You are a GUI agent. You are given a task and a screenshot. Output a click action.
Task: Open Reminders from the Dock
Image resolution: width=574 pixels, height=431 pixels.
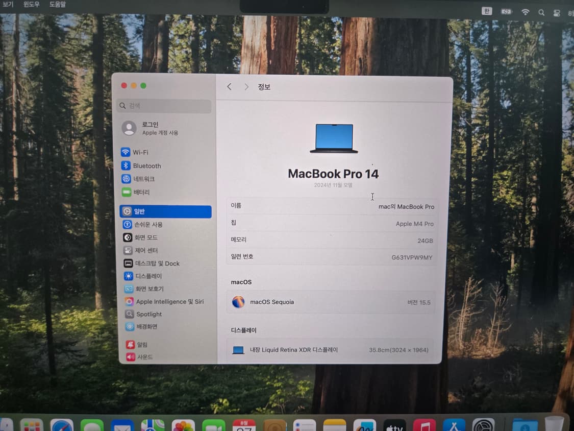pyautogui.click(x=304, y=425)
